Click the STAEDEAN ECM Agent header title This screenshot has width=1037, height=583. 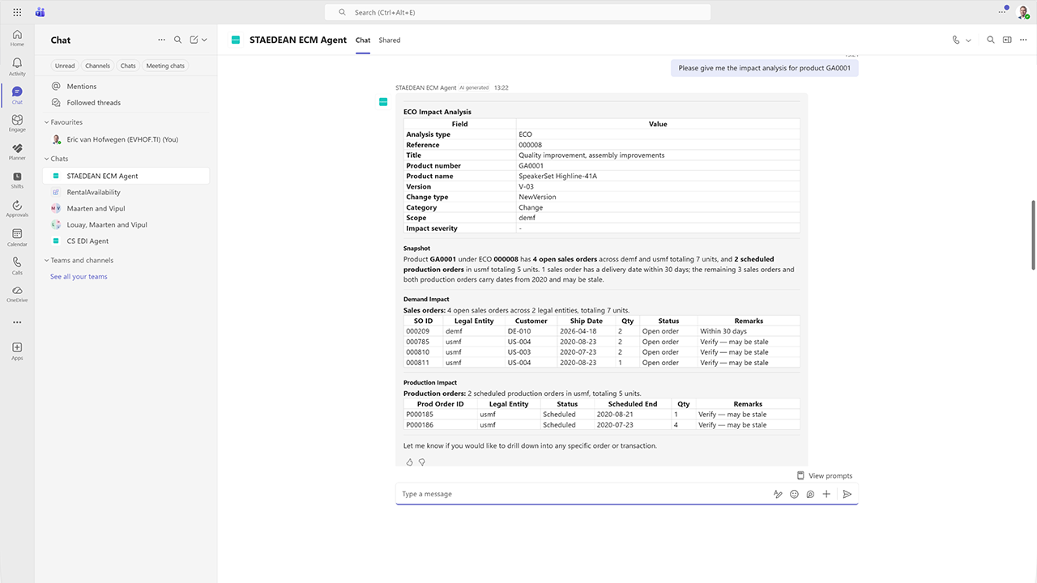click(298, 40)
